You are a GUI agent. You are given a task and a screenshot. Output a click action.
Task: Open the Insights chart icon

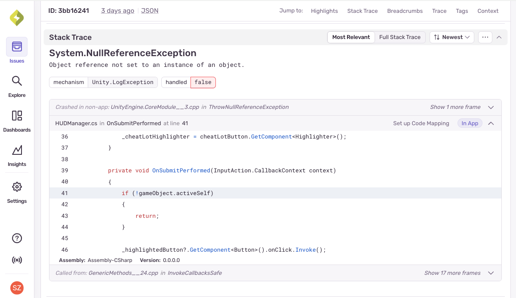pos(16,151)
